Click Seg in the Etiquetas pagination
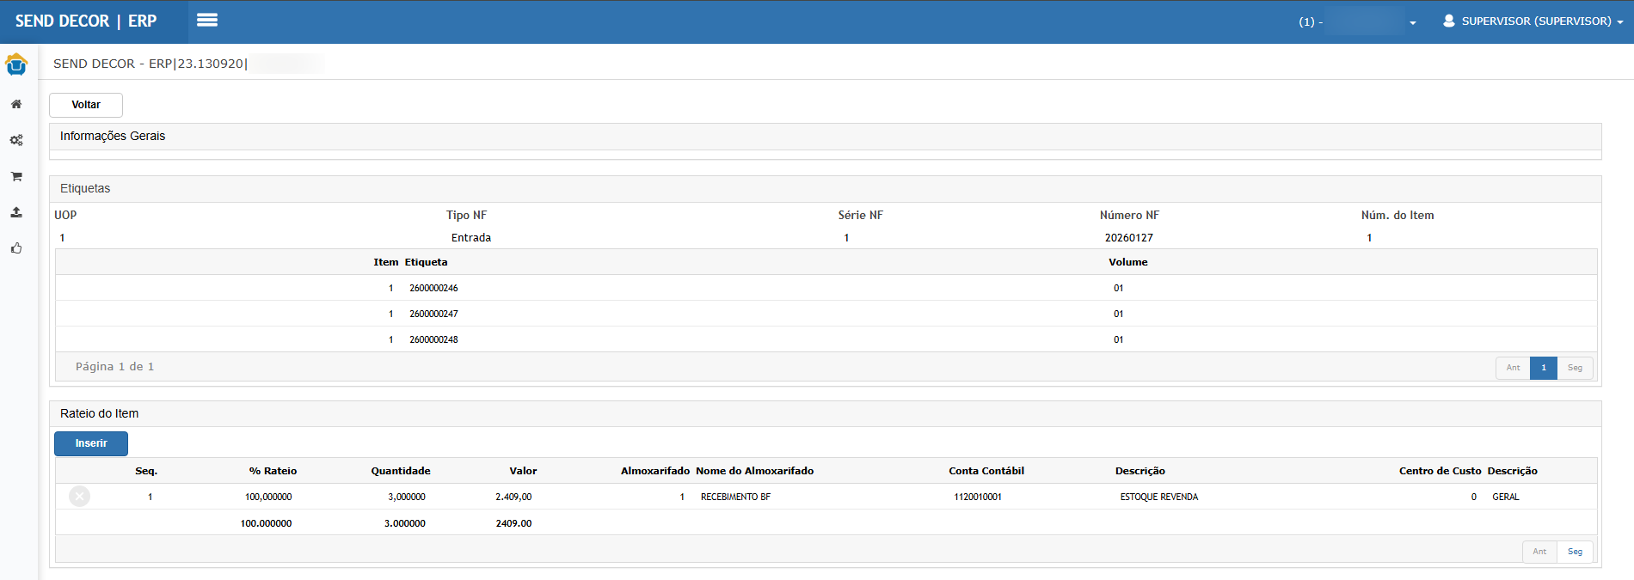Viewport: 1634px width, 580px height. point(1575,368)
